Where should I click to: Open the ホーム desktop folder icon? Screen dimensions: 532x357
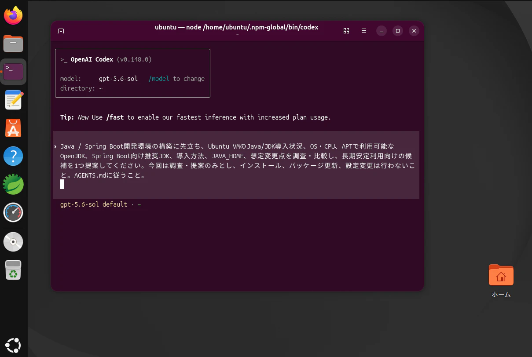click(501, 275)
